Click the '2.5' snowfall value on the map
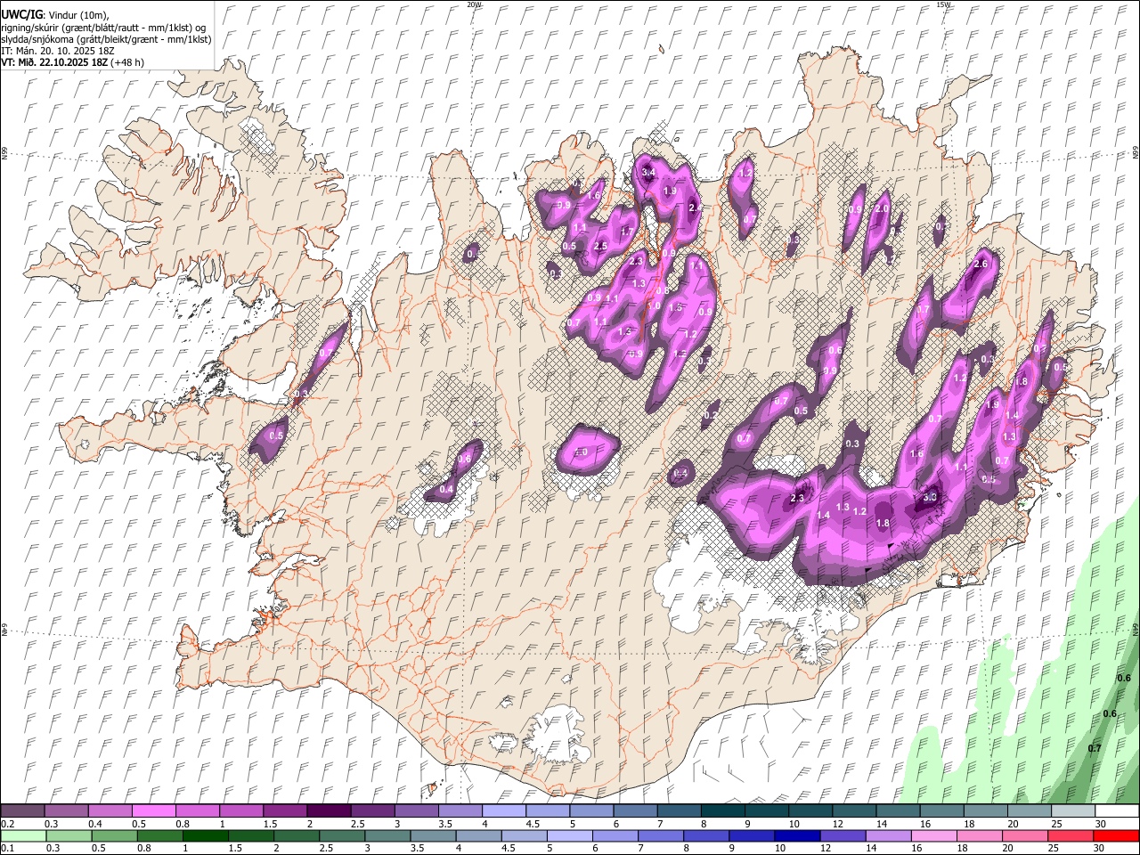Viewport: 1140px width, 855px height. coord(600,246)
